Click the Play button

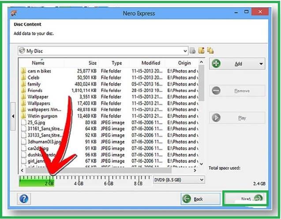click(237, 118)
